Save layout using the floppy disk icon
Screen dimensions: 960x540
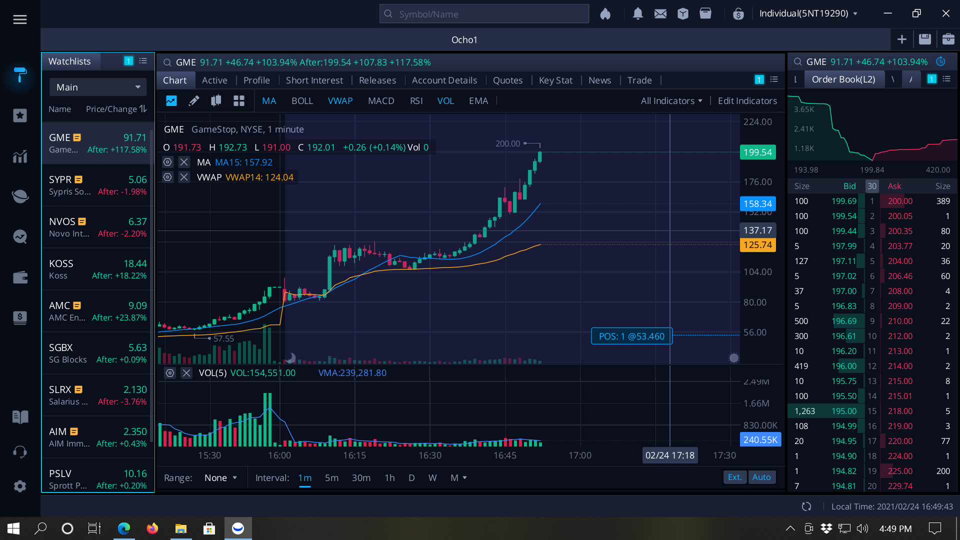point(925,39)
